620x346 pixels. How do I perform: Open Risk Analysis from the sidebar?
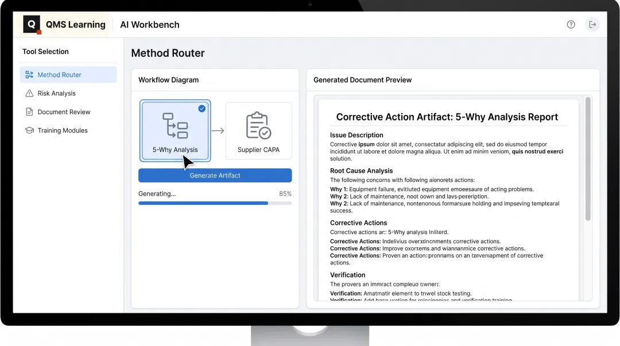point(68,94)
